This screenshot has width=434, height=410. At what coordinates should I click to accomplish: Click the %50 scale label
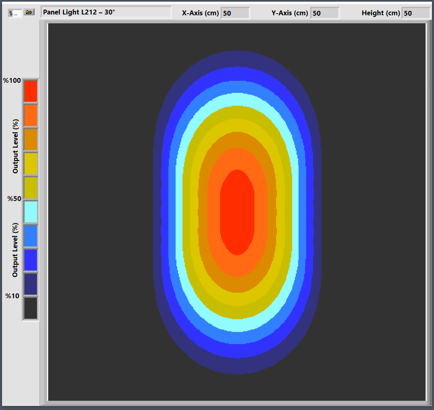coord(14,199)
